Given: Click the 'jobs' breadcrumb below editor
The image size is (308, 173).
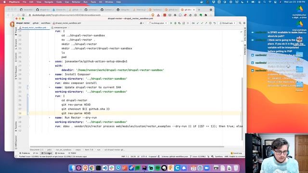Looking at the screenshot, I should point(49,149).
